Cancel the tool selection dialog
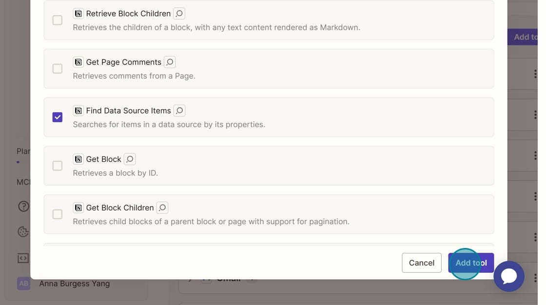 click(x=421, y=263)
